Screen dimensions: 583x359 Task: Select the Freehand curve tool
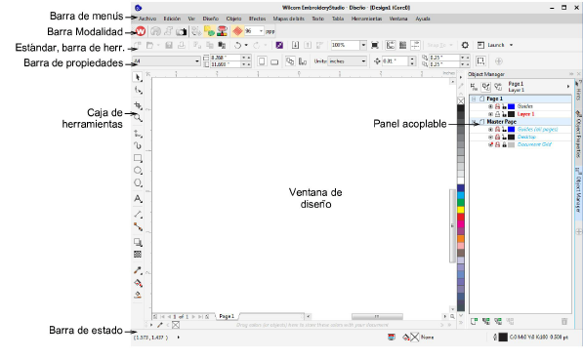tap(138, 134)
